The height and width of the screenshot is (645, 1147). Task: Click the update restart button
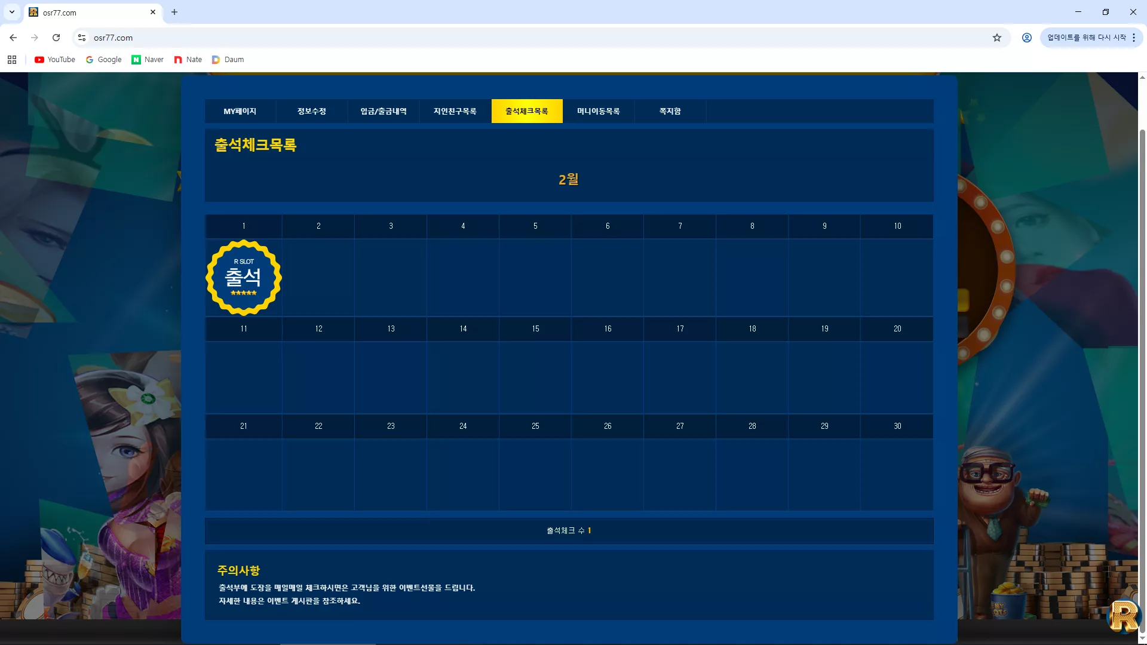click(1086, 38)
